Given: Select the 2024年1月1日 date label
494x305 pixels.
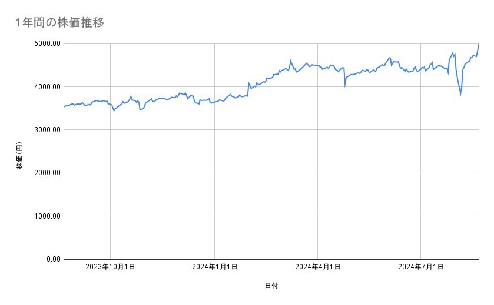Looking at the screenshot, I should point(214,267).
